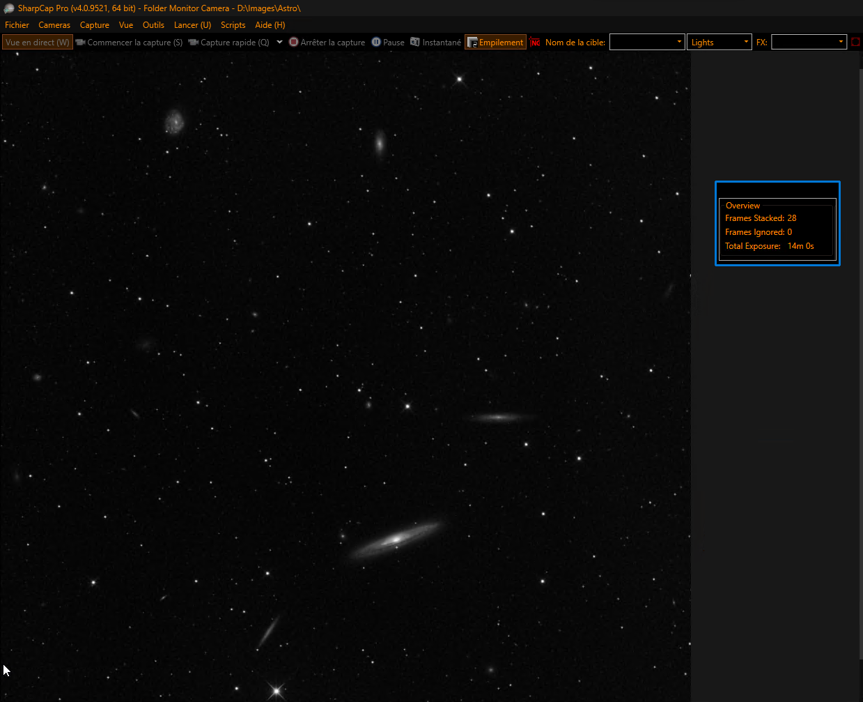This screenshot has width=863, height=702.
Task: Click the red square icon right of FX
Action: point(856,43)
